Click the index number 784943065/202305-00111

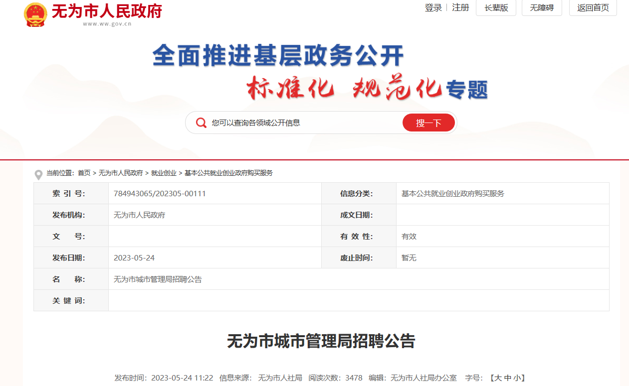point(160,193)
